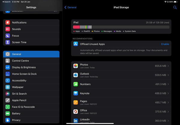Screen dimensions: 180x125
Task: Click the Keynote app icon
Action: pos(76,93)
